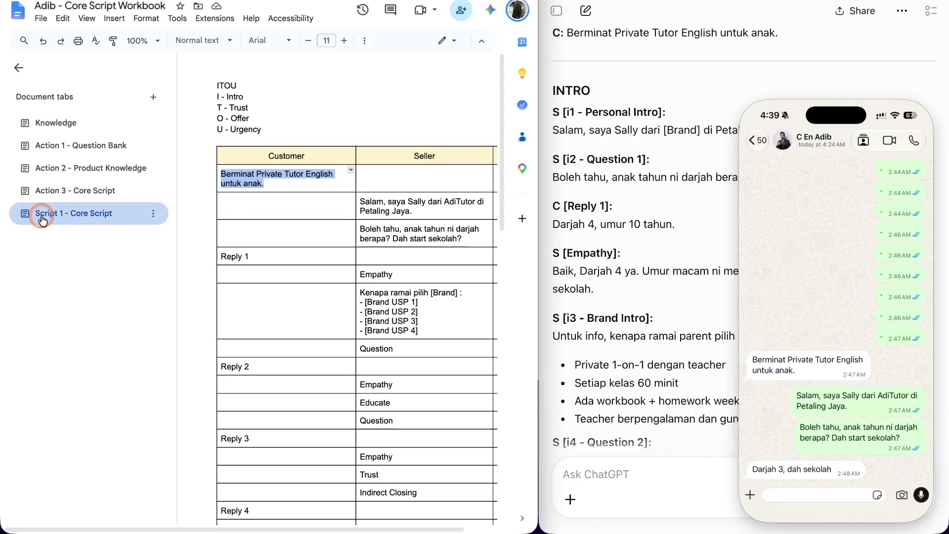
Task: Open zoom level 100% dropdown
Action: [x=143, y=41]
